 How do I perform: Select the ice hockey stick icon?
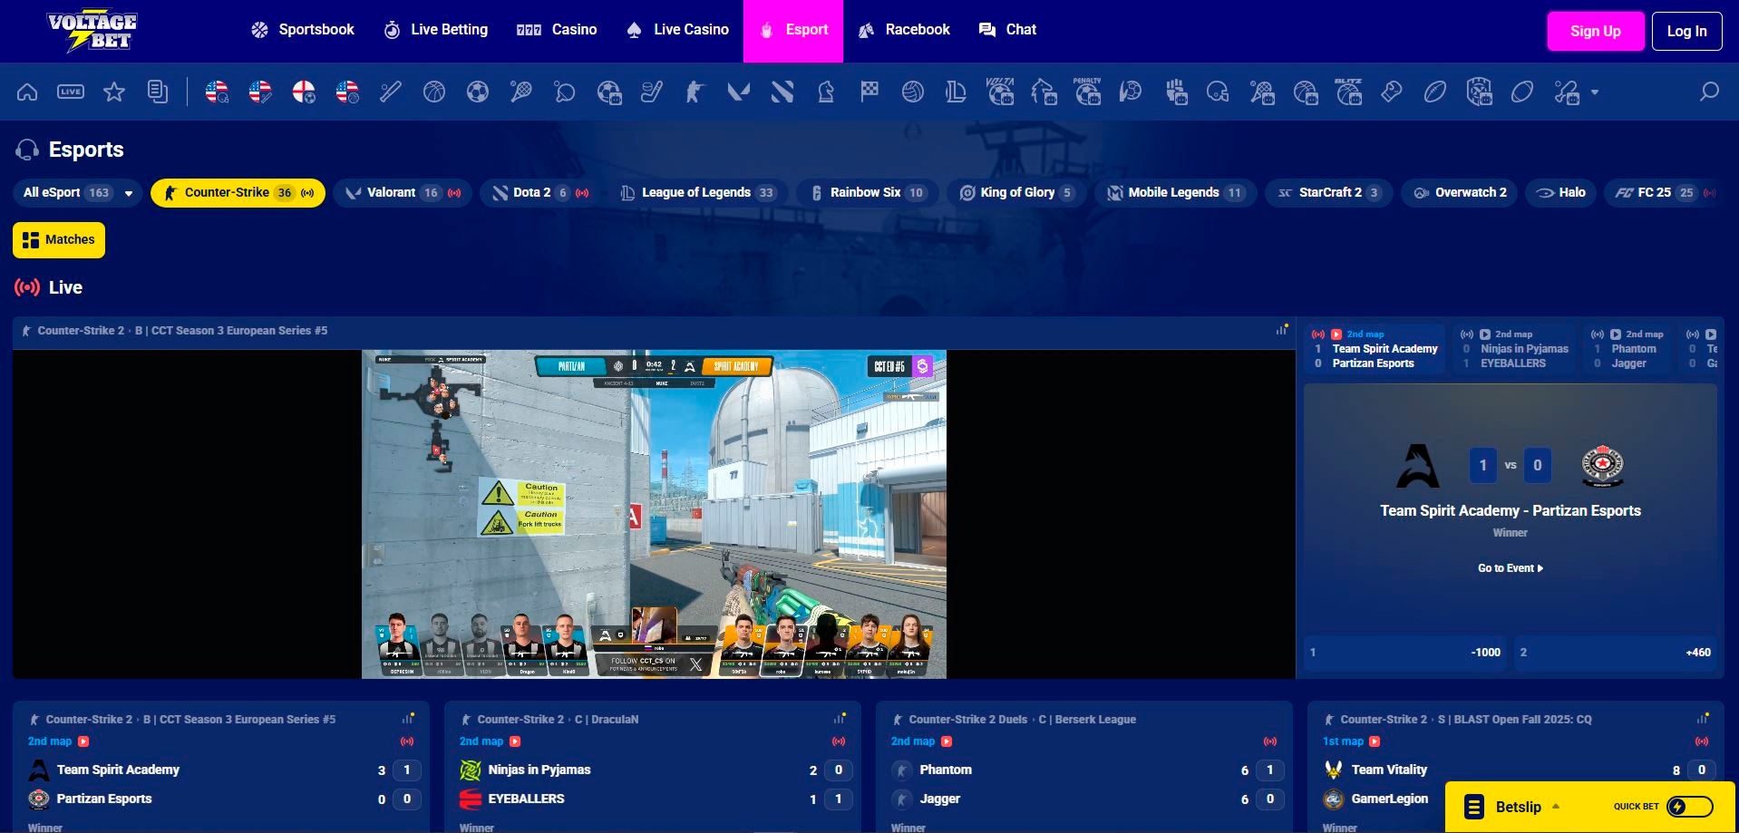coord(652,92)
